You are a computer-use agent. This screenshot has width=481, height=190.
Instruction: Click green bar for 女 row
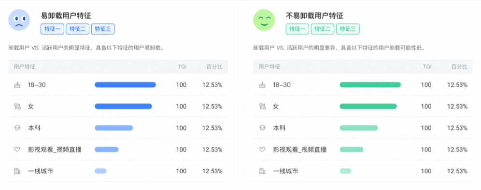tap(368, 107)
